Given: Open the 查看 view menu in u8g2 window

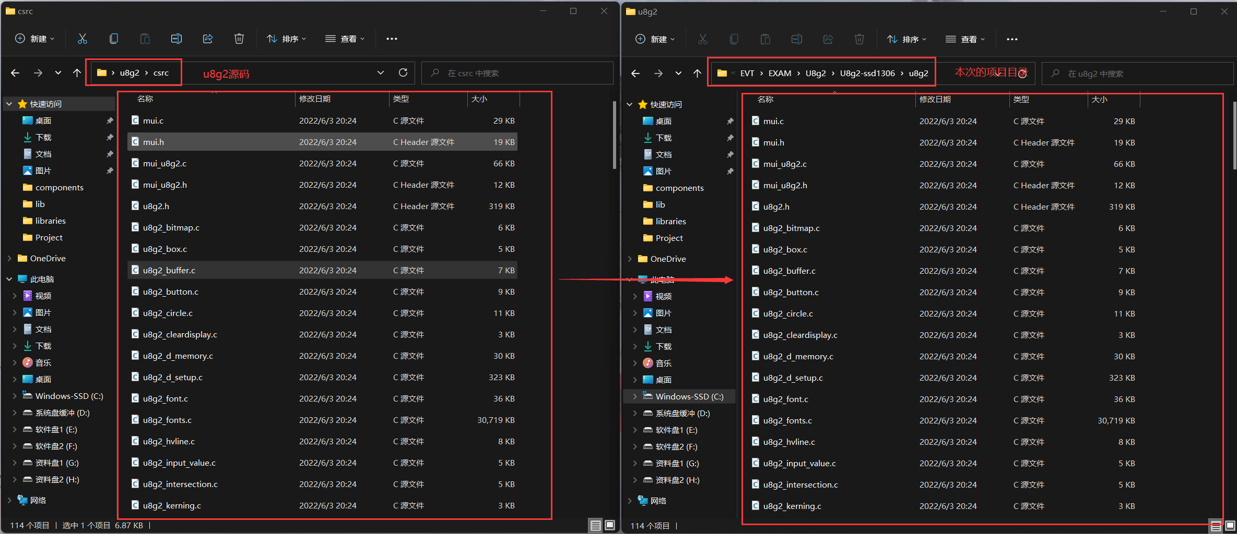Looking at the screenshot, I should pyautogui.click(x=965, y=39).
